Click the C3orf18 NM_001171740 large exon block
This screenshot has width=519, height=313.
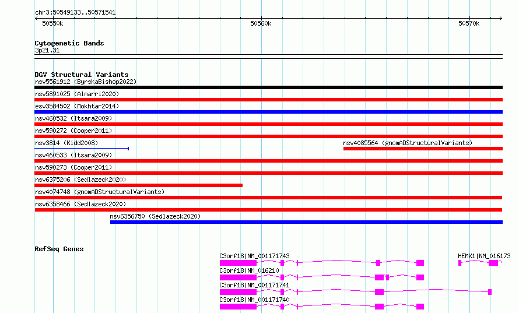(x=239, y=307)
